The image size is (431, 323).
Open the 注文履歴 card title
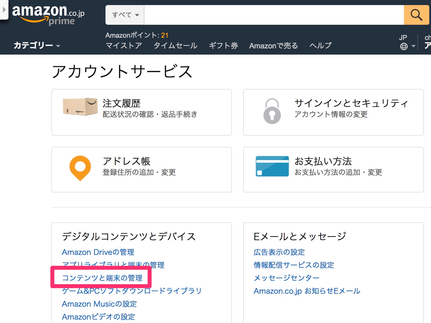click(122, 103)
